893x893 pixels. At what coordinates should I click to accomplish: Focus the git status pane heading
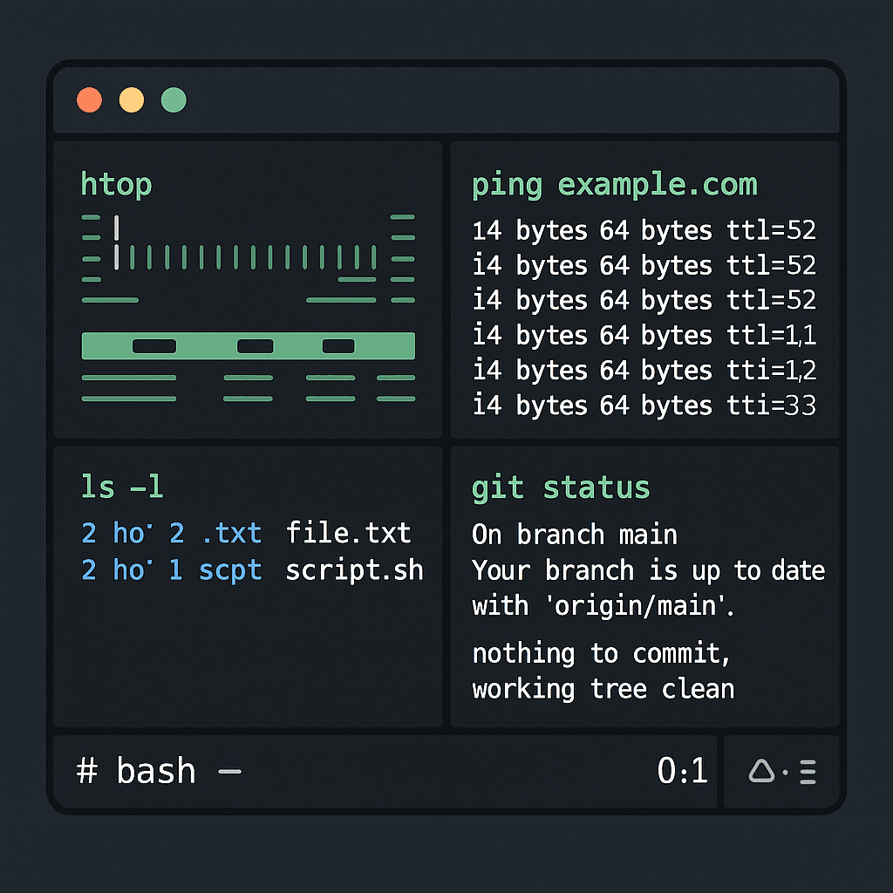(561, 487)
